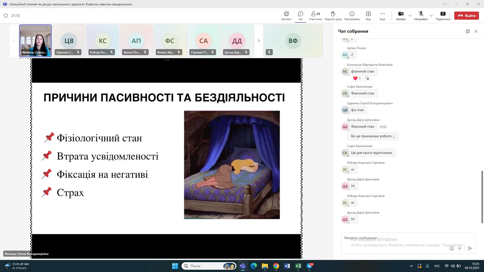Open the Еще more options menu
The height and width of the screenshot is (272, 484).
tap(382, 14)
